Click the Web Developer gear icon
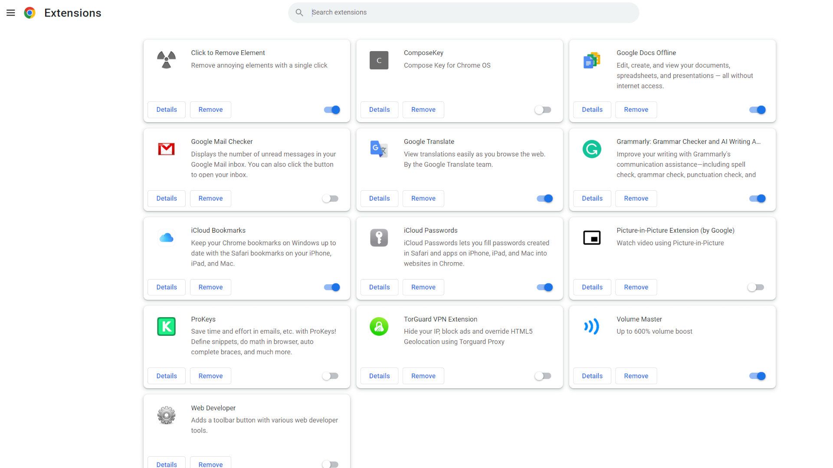The width and height of the screenshot is (833, 468). click(167, 415)
